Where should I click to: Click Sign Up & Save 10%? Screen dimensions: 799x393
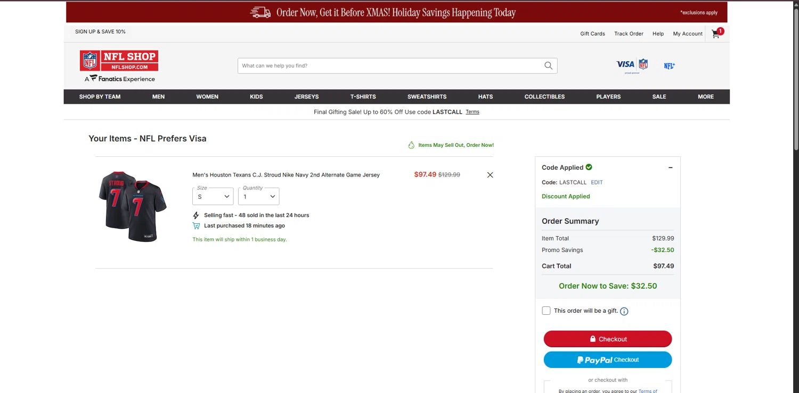click(100, 31)
